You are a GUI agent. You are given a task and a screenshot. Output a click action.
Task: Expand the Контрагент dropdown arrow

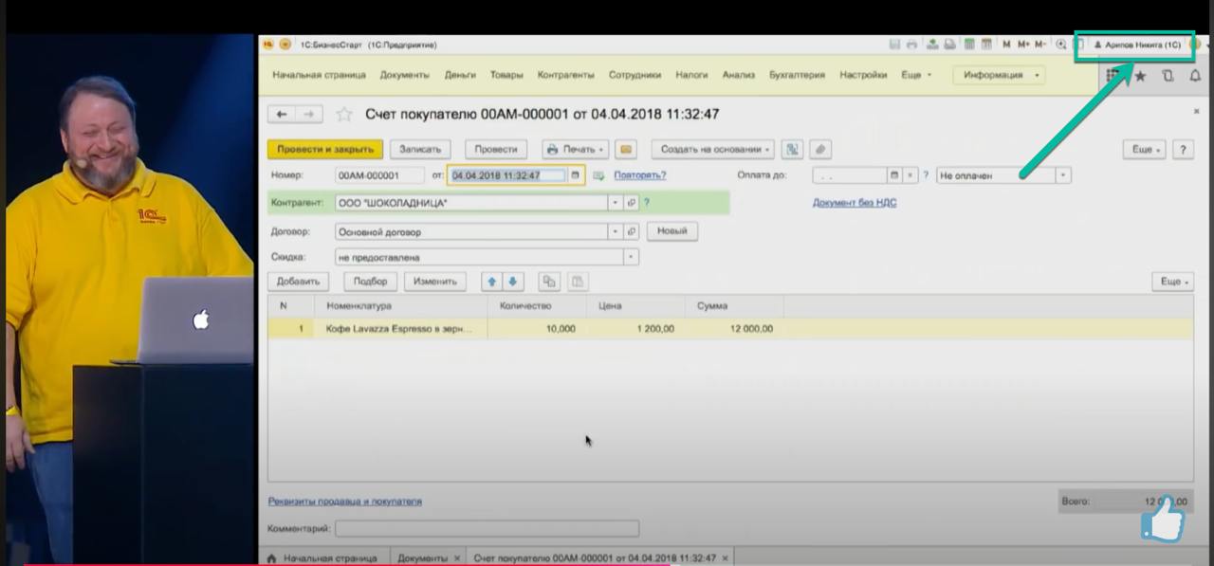click(x=616, y=203)
